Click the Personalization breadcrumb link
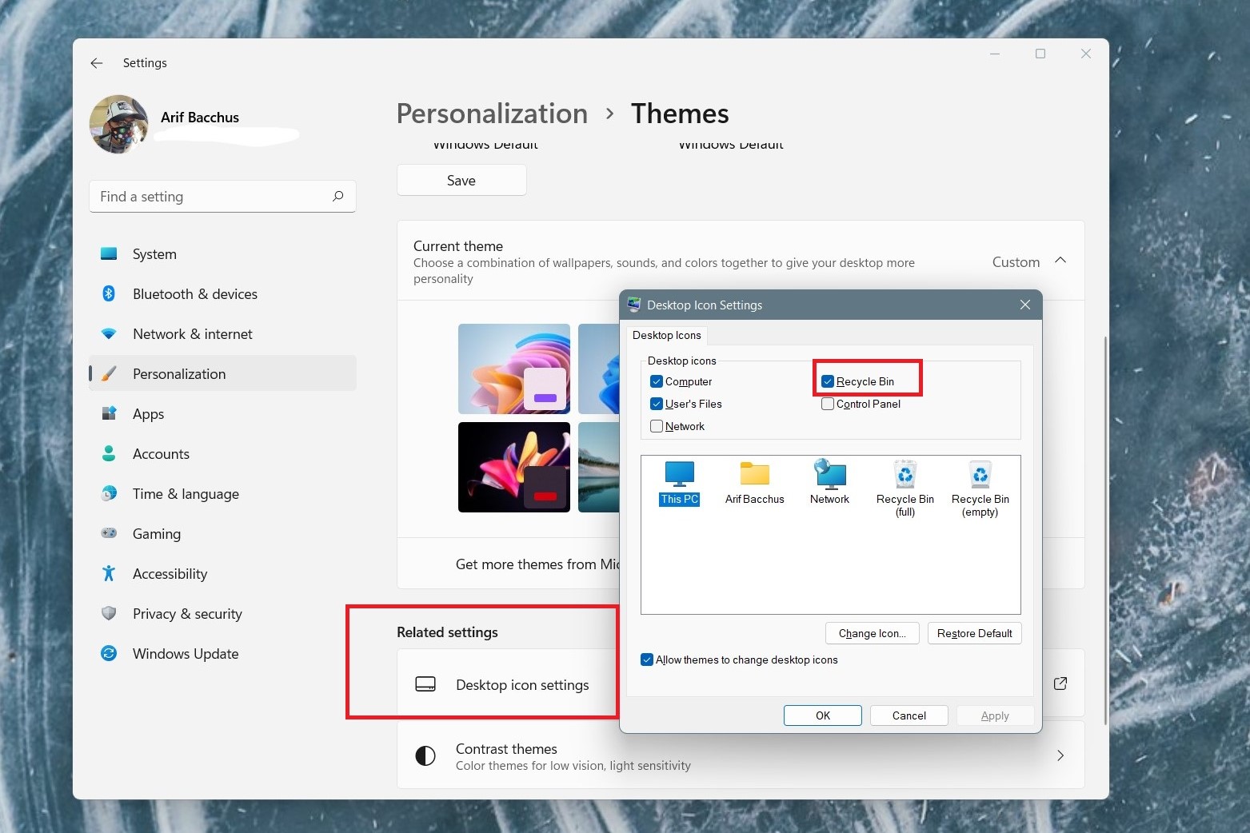This screenshot has height=833, width=1250. 492,114
